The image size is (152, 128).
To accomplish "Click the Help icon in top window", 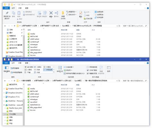I will [x=148, y=8].
